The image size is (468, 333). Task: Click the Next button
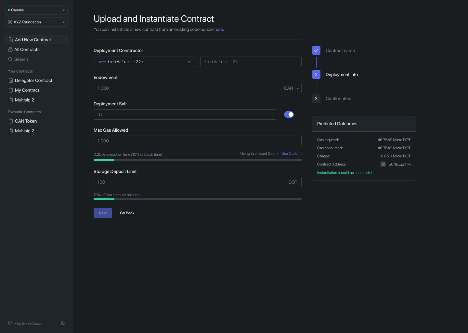pyautogui.click(x=103, y=213)
